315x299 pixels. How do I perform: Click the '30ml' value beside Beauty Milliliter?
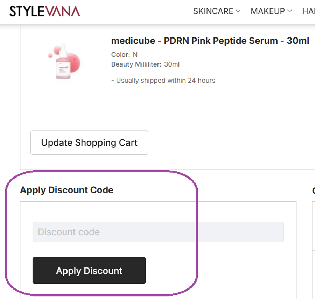(x=172, y=64)
